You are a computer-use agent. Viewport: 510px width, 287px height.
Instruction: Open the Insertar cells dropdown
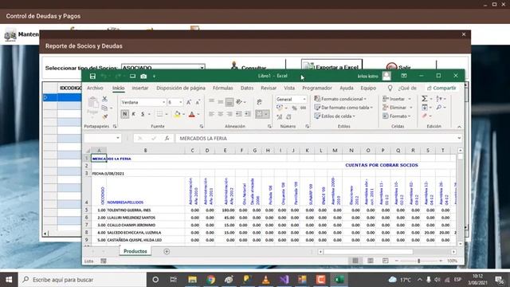(397, 99)
